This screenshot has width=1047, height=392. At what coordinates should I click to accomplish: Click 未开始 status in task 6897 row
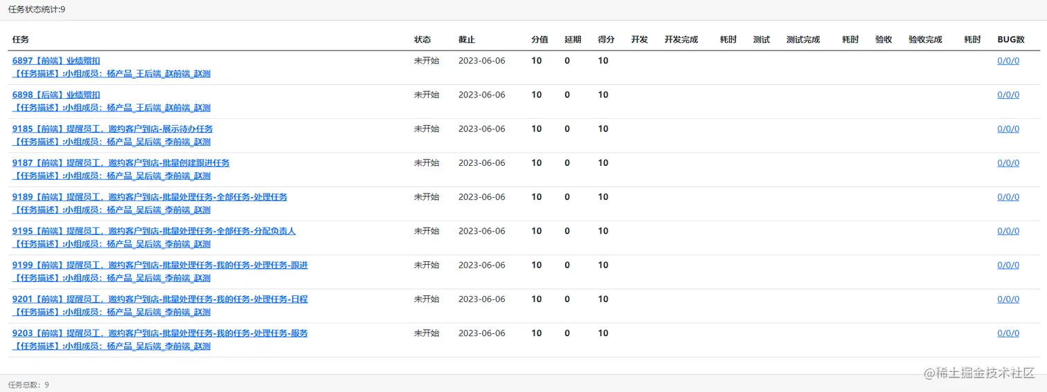pyautogui.click(x=427, y=61)
